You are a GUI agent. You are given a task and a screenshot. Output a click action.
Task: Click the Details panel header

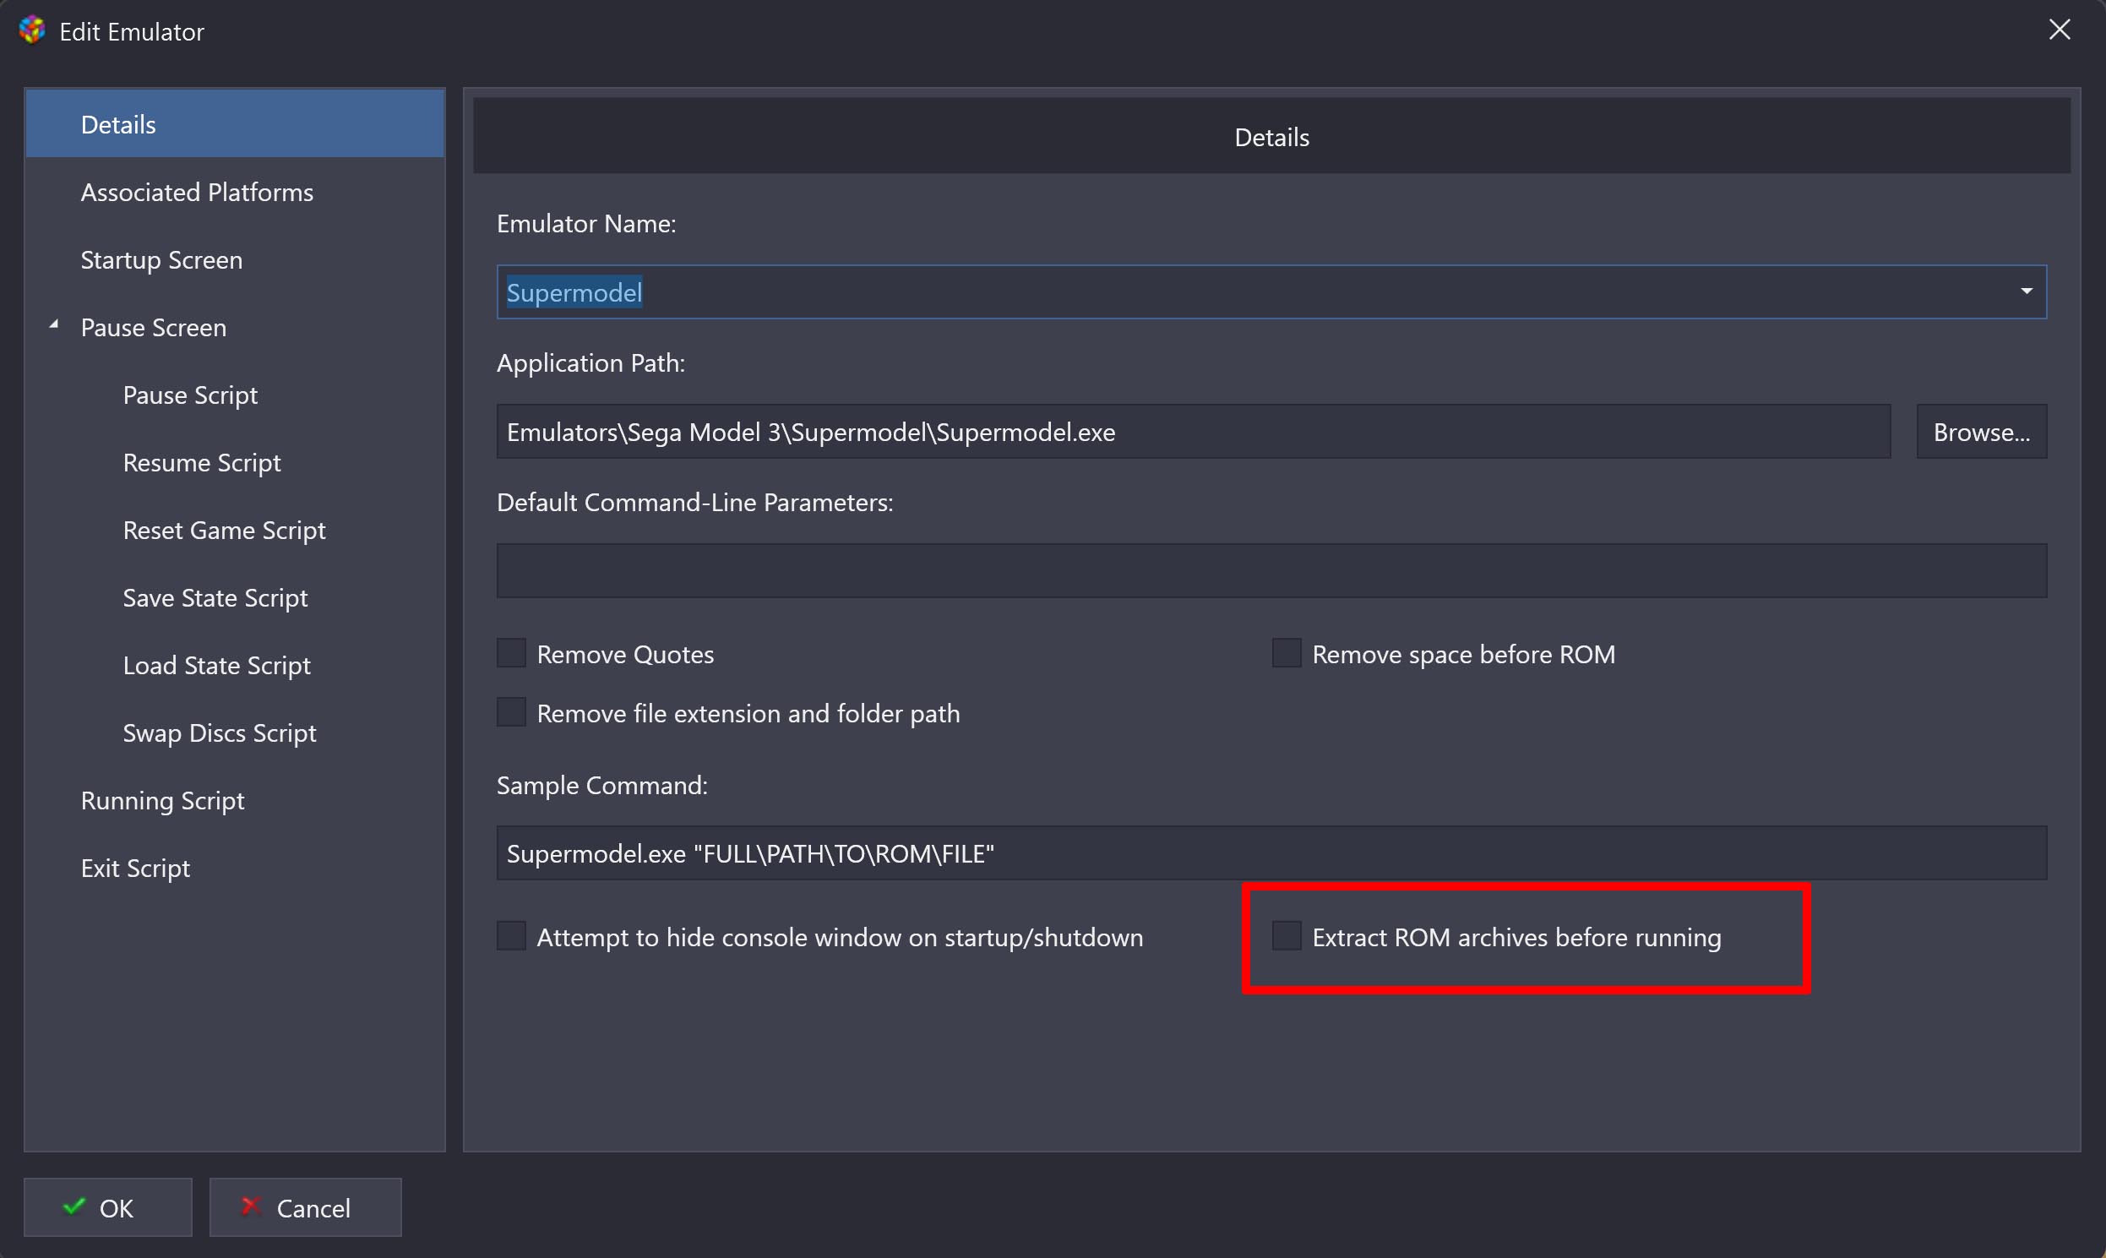1271,137
